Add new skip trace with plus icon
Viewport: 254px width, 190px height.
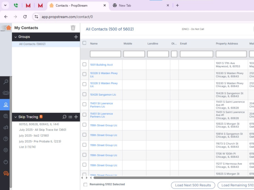point(76,117)
